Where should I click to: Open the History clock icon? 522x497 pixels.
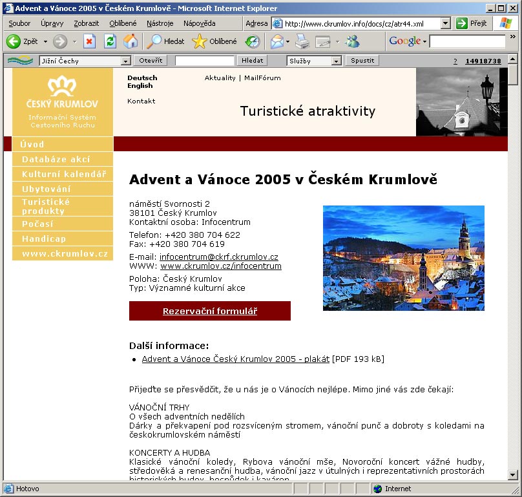click(253, 41)
